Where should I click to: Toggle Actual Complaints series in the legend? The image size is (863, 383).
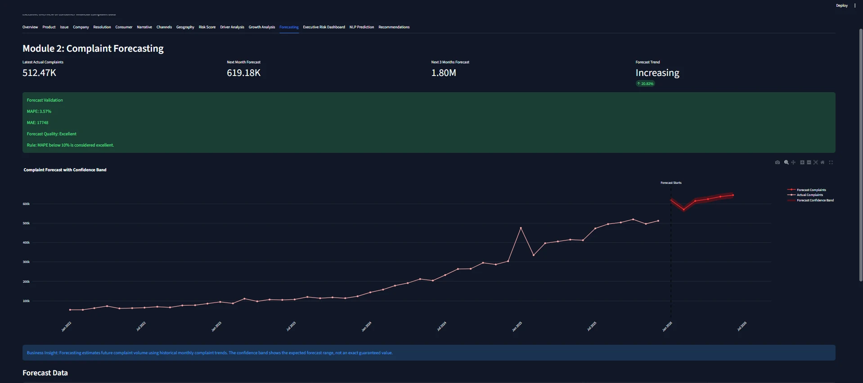click(x=810, y=195)
